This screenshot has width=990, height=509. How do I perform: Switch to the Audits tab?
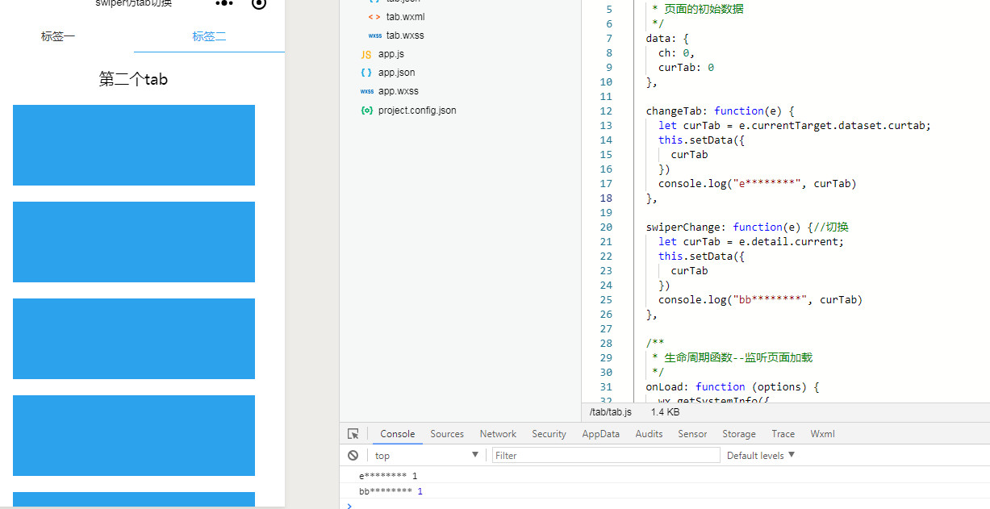click(x=649, y=434)
